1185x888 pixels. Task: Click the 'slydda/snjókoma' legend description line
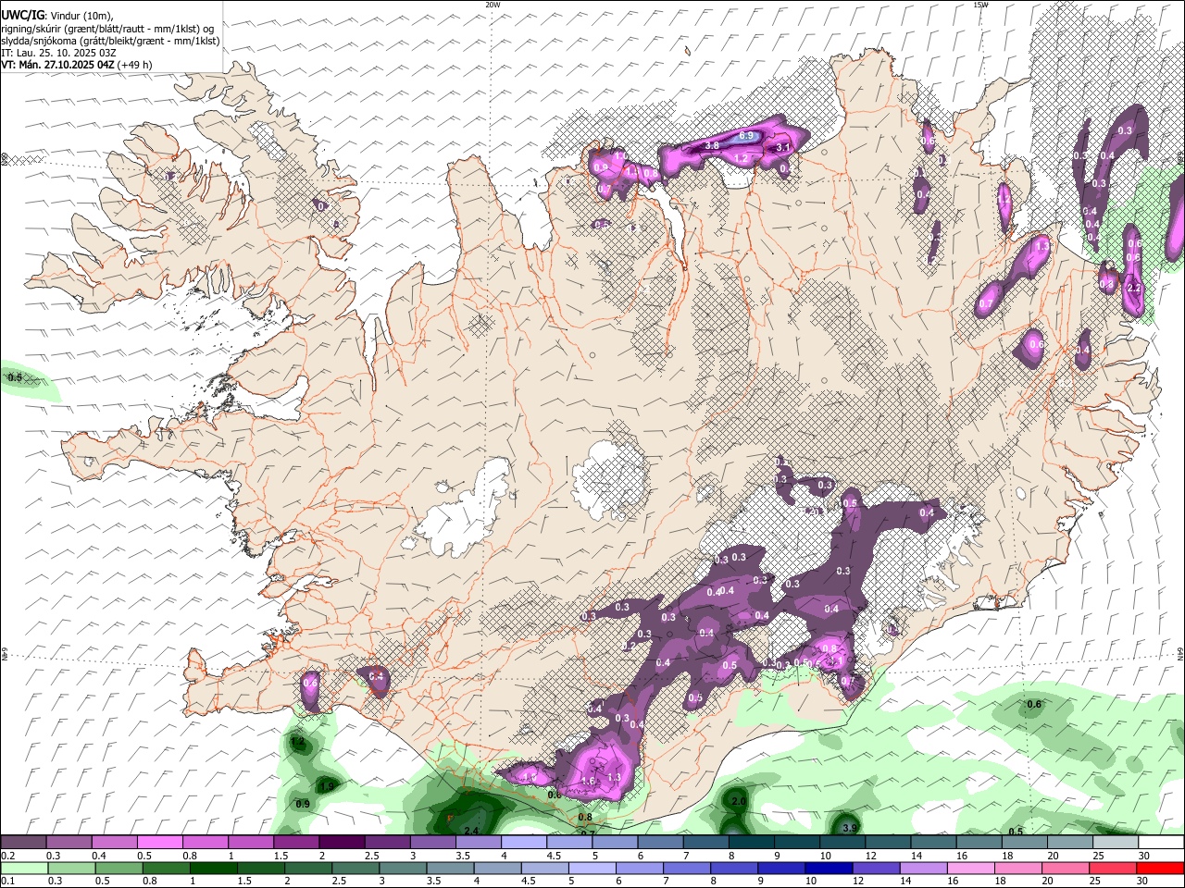pyautogui.click(x=110, y=41)
